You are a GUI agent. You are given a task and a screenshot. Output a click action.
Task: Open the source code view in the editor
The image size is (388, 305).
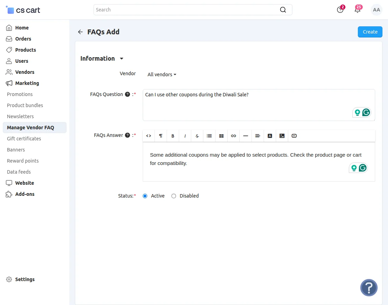tap(148, 136)
